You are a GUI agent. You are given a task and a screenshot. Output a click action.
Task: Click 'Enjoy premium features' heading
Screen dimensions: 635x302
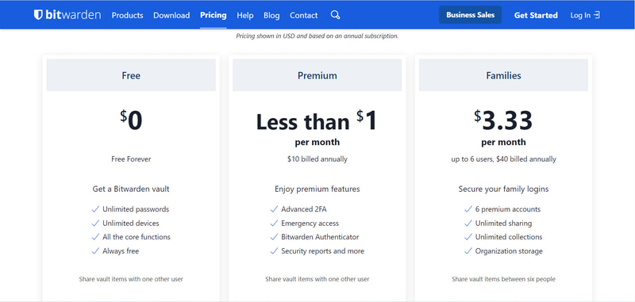pos(317,189)
